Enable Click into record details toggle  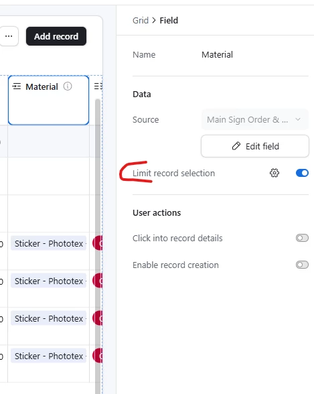(x=302, y=238)
